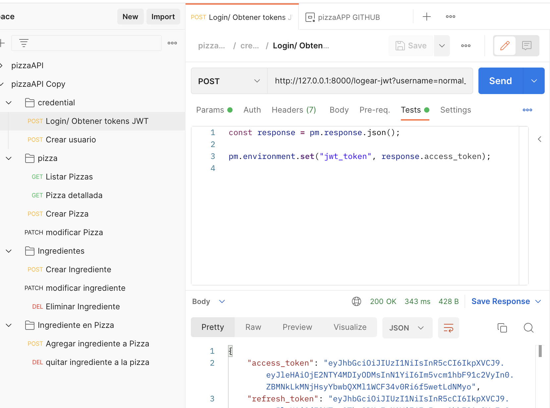This screenshot has width=550, height=408.
Task: Click the Send button
Action: click(501, 81)
